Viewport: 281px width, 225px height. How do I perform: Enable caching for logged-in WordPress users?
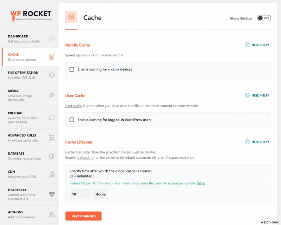[72, 119]
